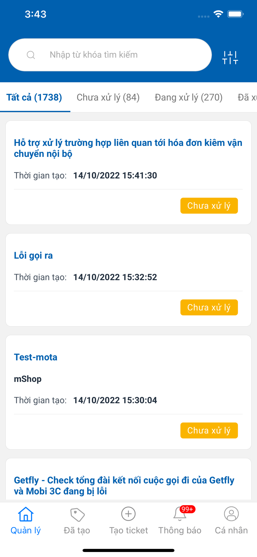Open the Đã tạo tag icon
257x557 pixels.
(77, 515)
